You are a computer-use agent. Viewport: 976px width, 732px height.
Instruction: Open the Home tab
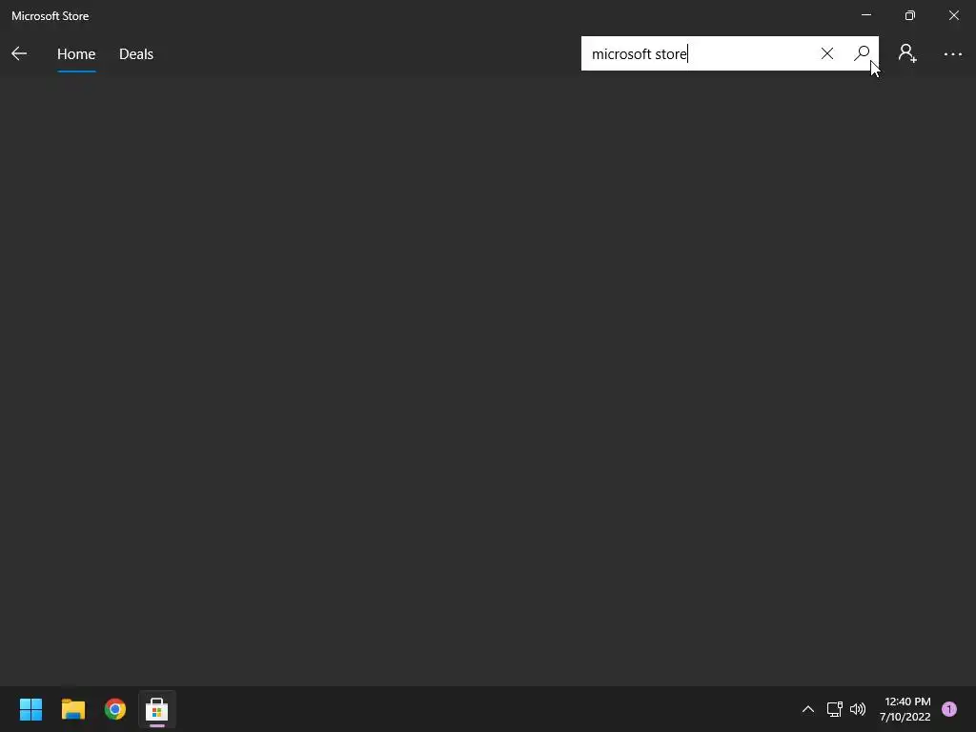[x=76, y=54]
